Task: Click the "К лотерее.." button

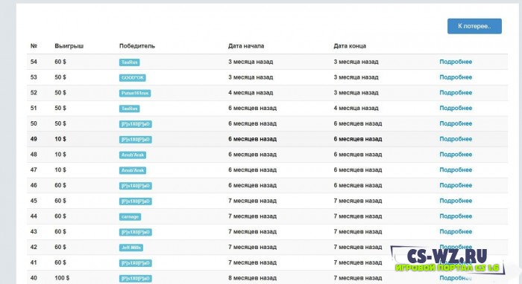Action: pyautogui.click(x=474, y=26)
